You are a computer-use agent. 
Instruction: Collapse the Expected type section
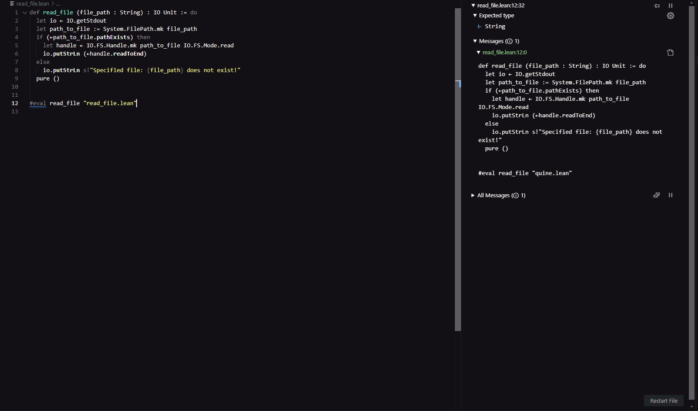pyautogui.click(x=475, y=16)
